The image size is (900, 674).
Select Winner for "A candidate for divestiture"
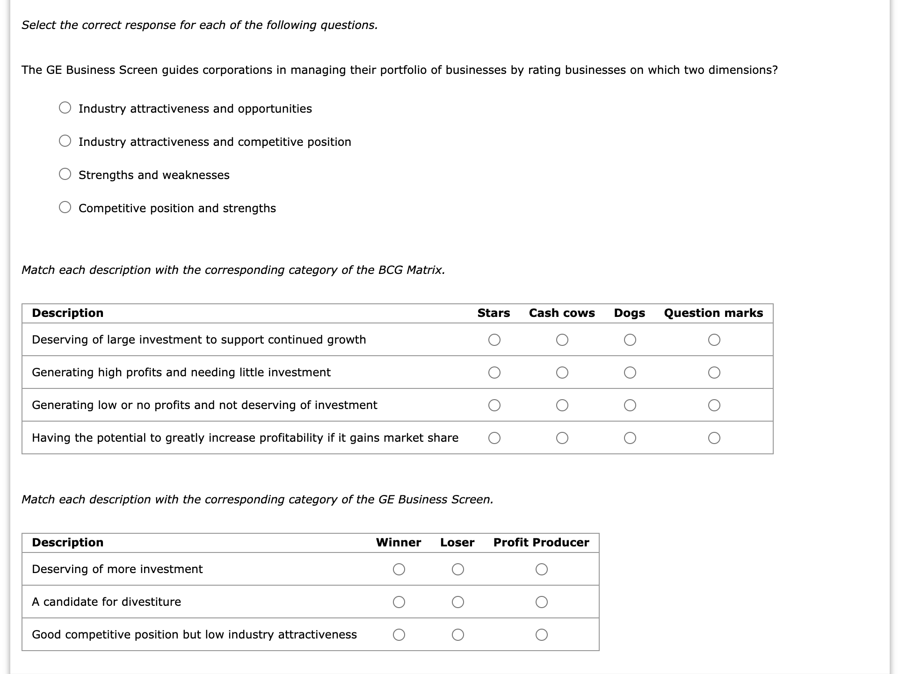coord(399,602)
